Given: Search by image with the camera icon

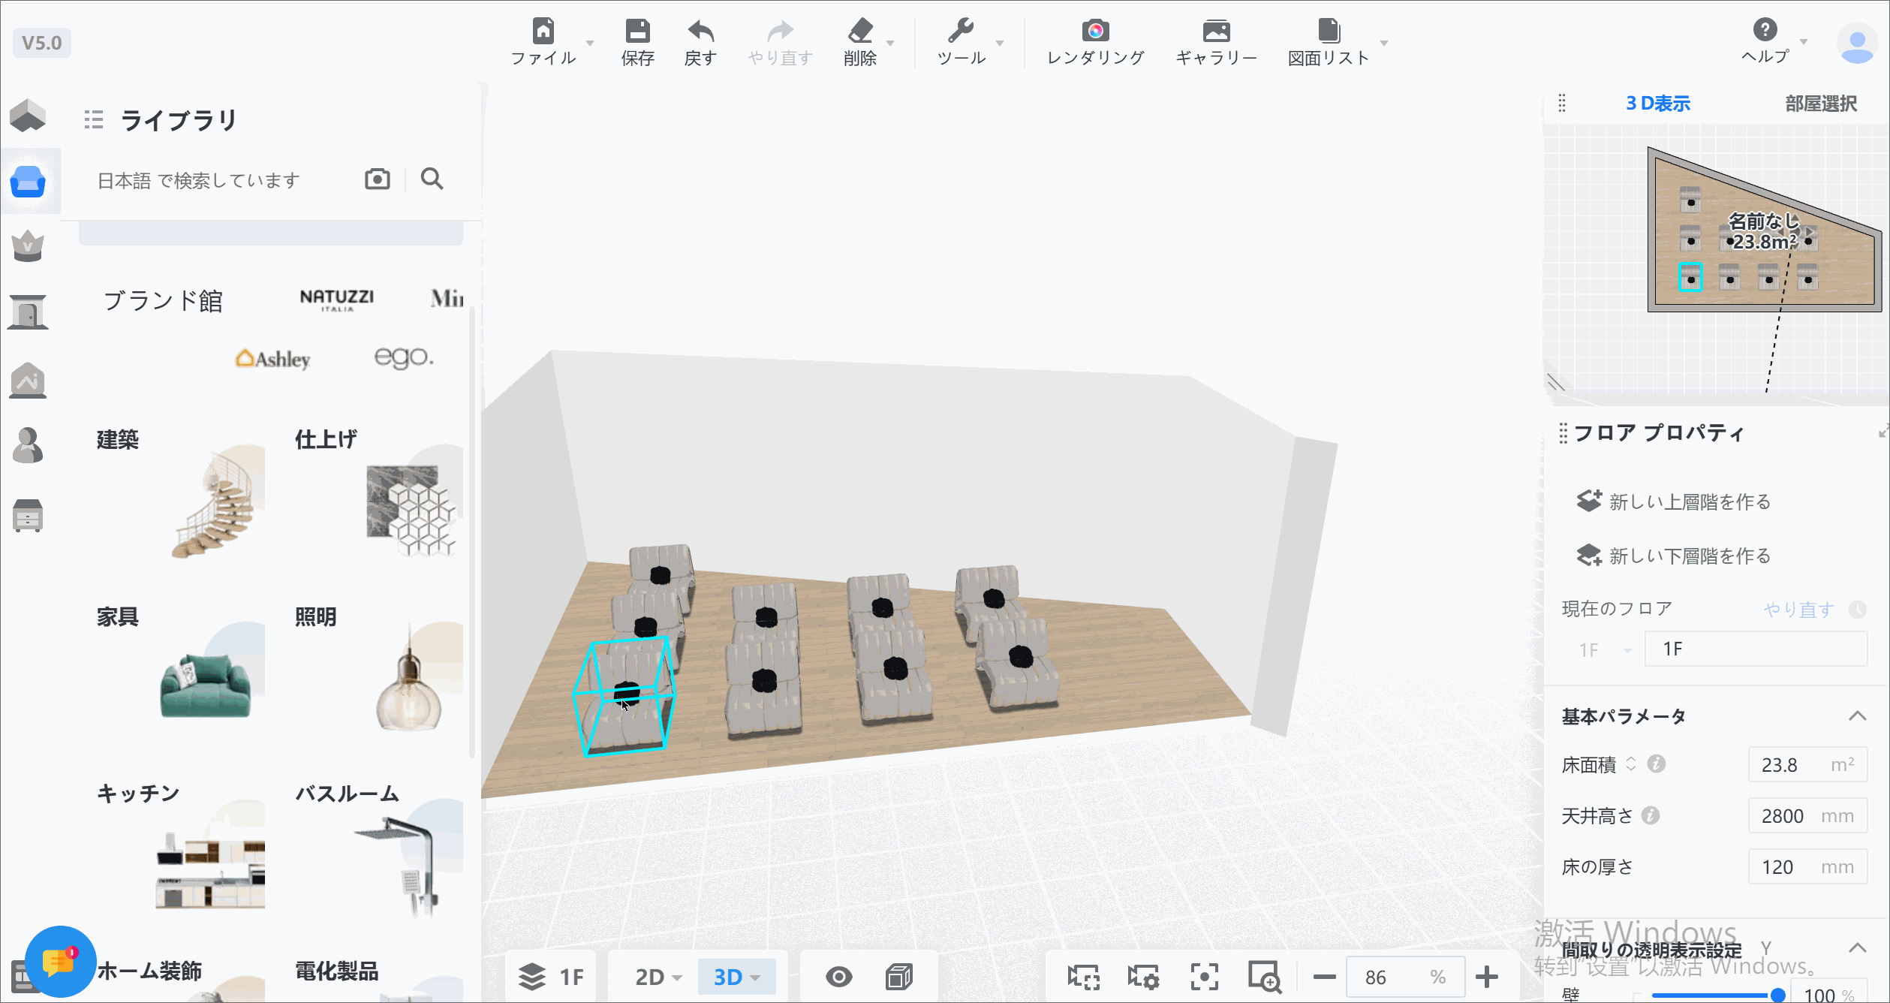Looking at the screenshot, I should (x=378, y=179).
